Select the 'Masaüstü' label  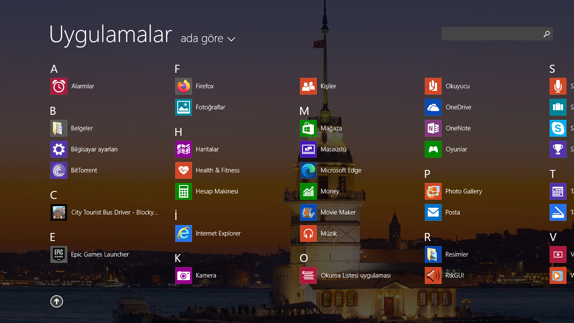(x=334, y=149)
